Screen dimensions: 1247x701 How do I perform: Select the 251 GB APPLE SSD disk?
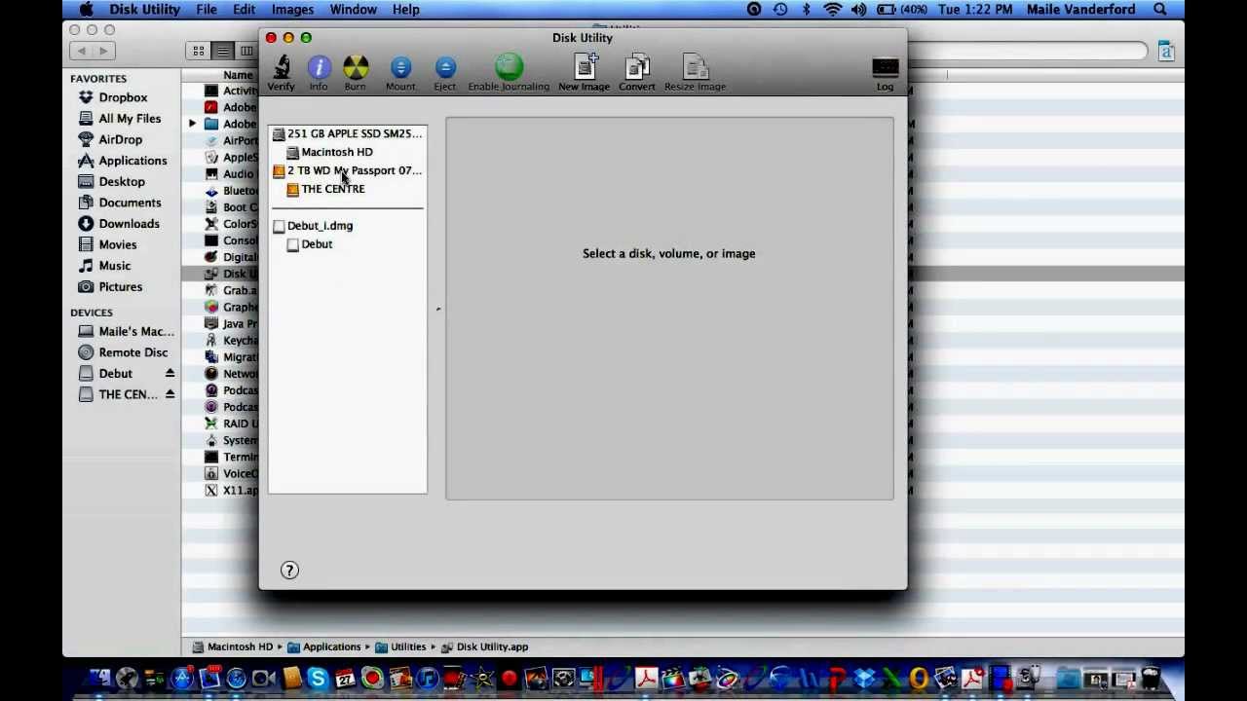click(x=348, y=133)
